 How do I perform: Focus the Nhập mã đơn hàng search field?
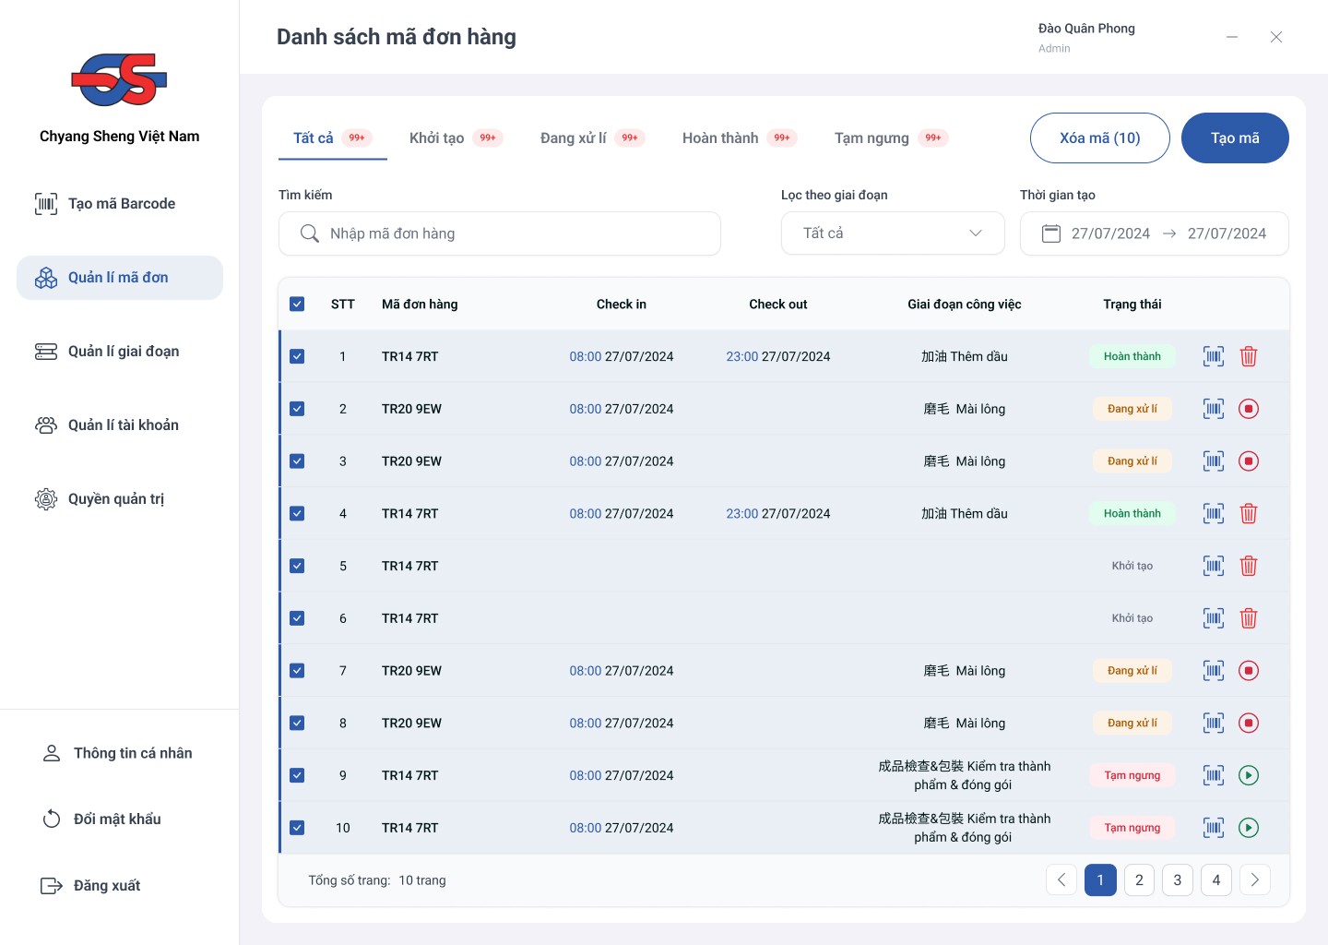pyautogui.click(x=500, y=233)
